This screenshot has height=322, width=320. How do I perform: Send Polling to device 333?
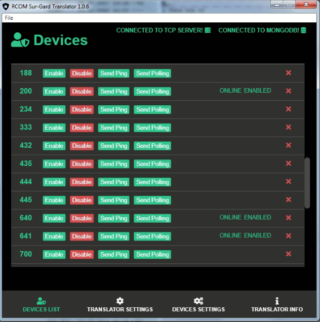(152, 128)
